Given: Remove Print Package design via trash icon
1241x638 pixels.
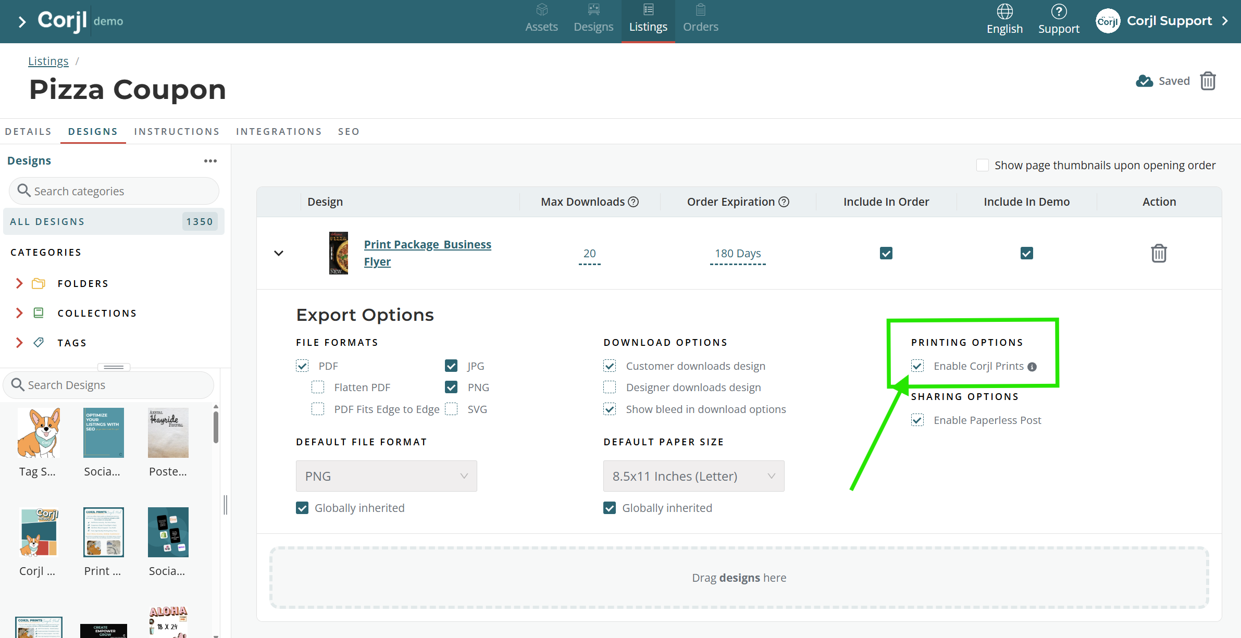Looking at the screenshot, I should [1159, 254].
